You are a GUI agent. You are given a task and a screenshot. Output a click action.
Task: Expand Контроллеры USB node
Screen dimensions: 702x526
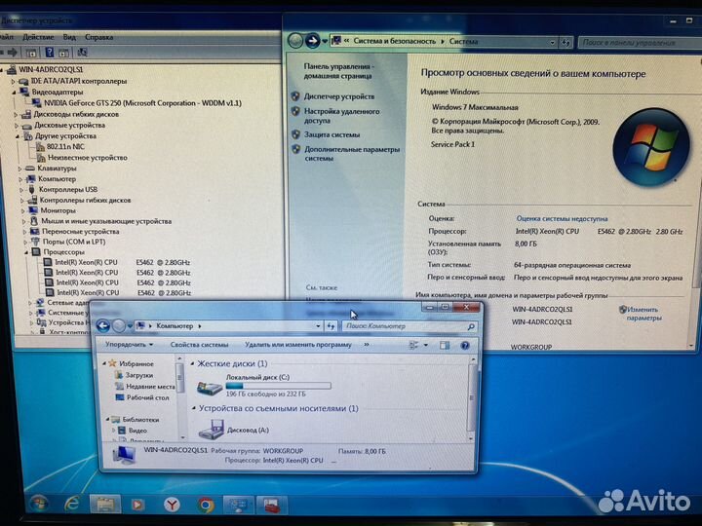tap(21, 190)
